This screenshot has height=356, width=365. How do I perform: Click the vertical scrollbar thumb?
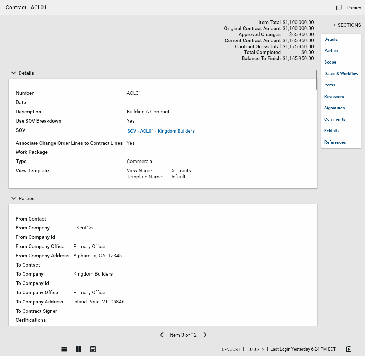(316, 80)
